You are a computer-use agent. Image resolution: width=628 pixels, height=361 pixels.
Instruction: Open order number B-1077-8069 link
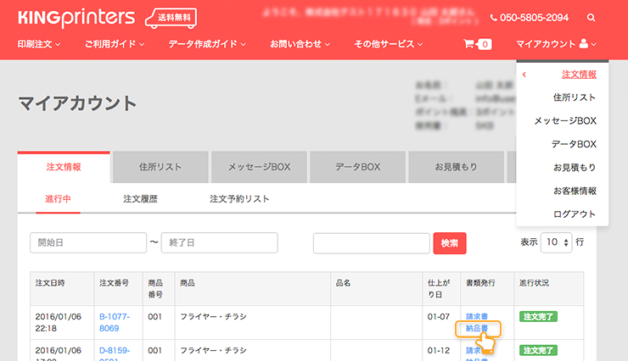coord(115,322)
